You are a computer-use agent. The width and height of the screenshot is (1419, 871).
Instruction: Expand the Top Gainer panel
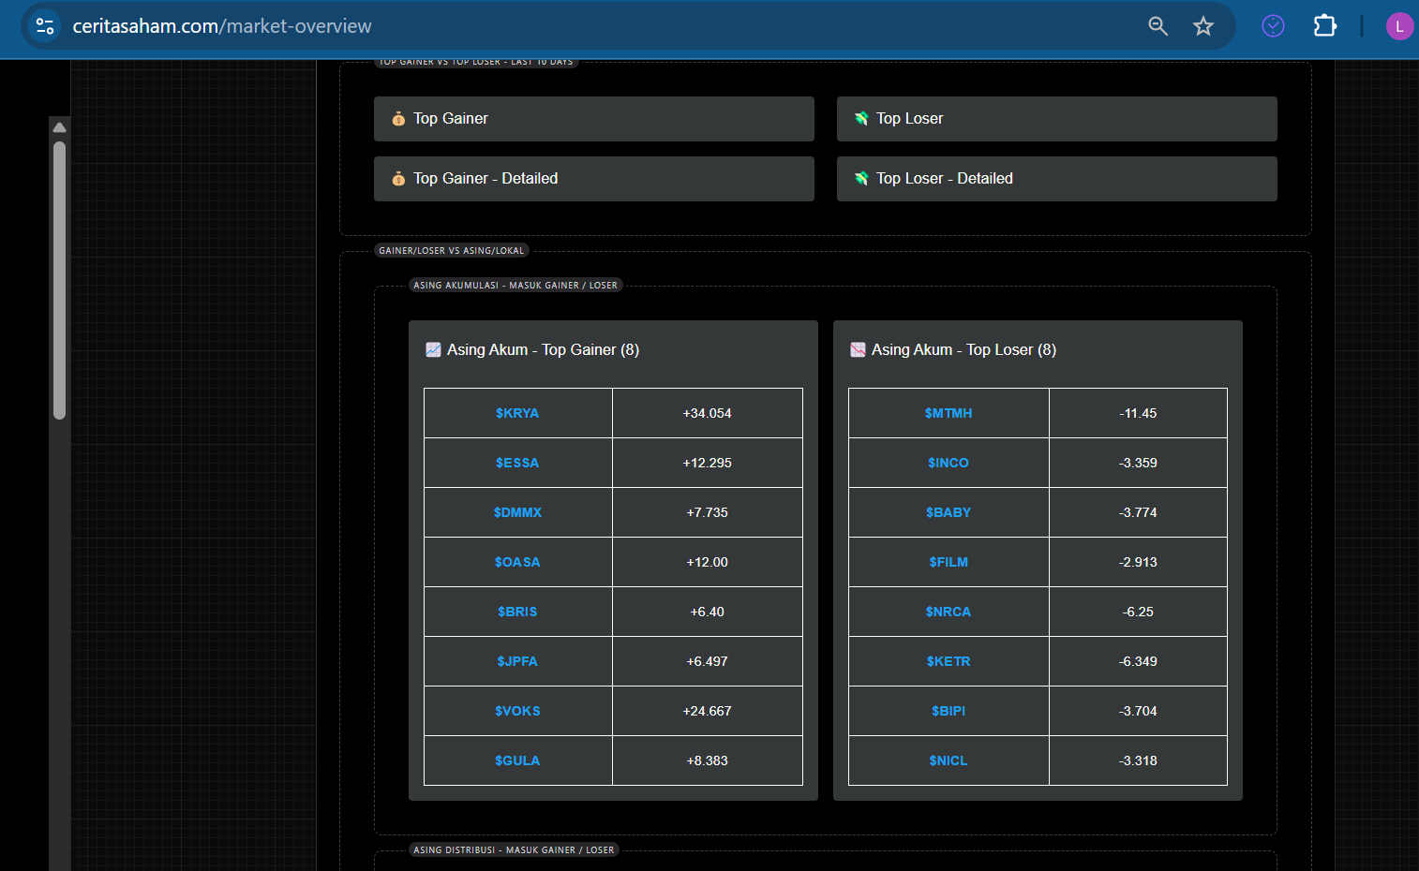594,119
